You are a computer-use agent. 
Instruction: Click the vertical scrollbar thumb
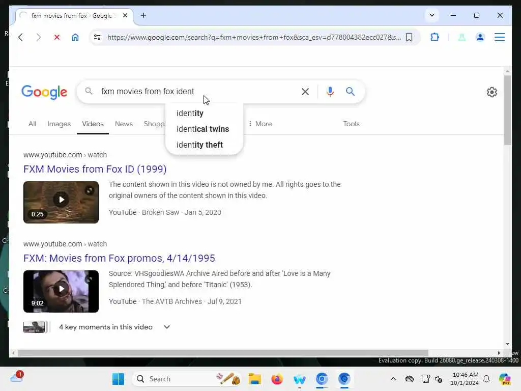(507, 110)
